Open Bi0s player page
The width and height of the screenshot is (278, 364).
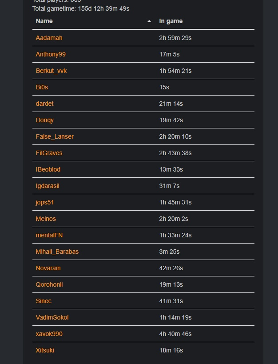click(x=42, y=87)
